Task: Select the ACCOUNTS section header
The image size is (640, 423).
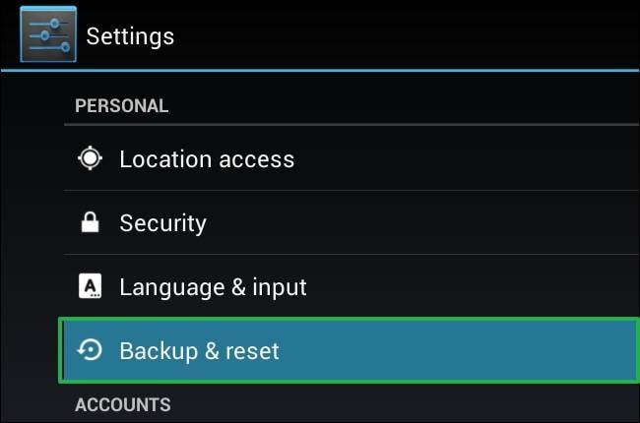Action: (x=123, y=404)
